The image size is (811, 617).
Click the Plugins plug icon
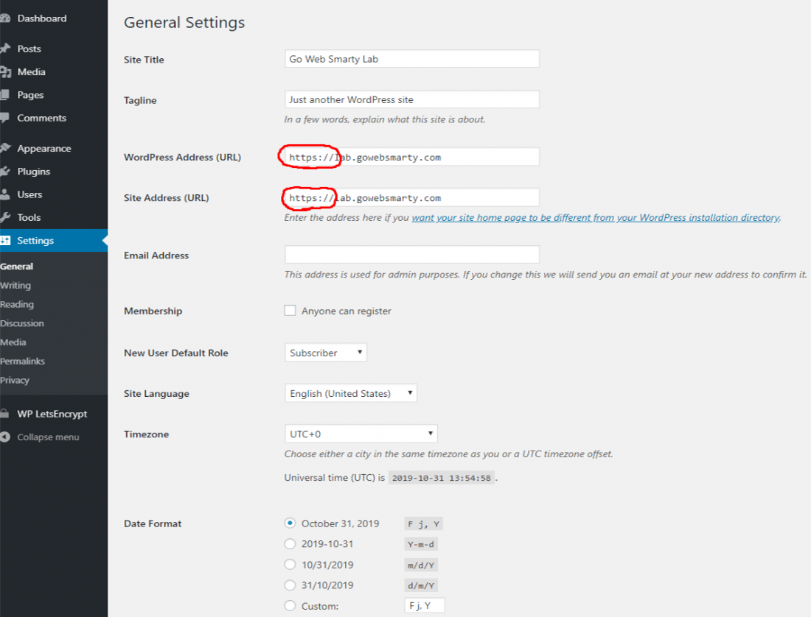(x=4, y=171)
